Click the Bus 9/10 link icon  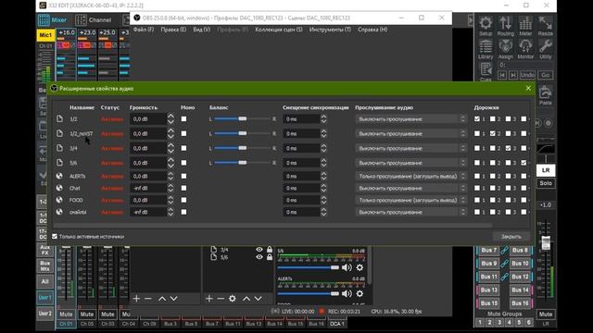pos(504,264)
